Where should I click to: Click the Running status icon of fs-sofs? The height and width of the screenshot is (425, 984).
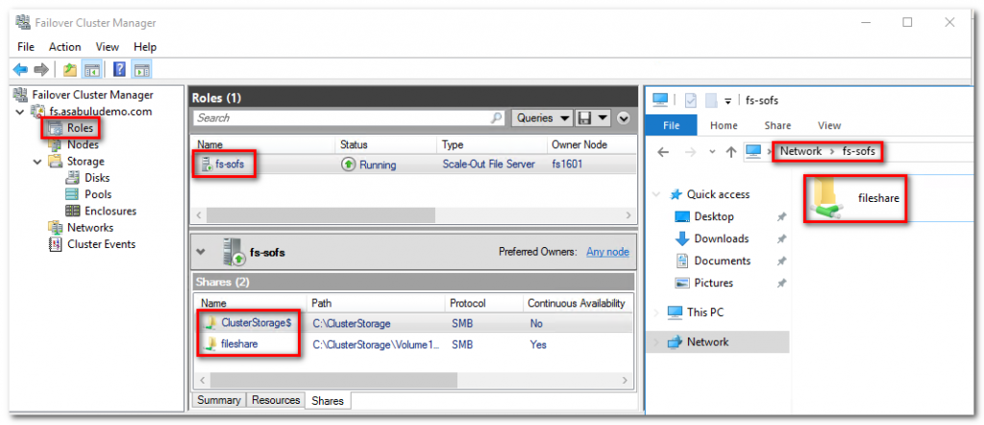348,164
